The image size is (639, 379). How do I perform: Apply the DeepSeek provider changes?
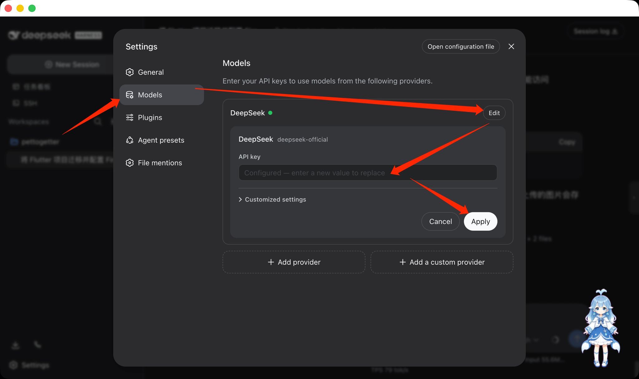pos(480,221)
